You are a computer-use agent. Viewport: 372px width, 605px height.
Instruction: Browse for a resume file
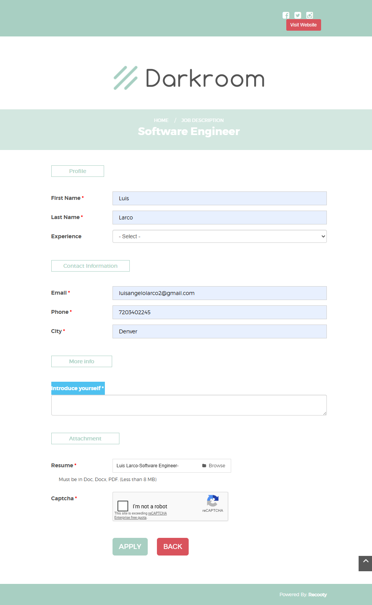(x=214, y=466)
